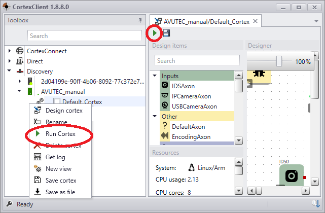Choose Run Cortex from context menu
This screenshot has height=213, width=325.
pos(60,134)
